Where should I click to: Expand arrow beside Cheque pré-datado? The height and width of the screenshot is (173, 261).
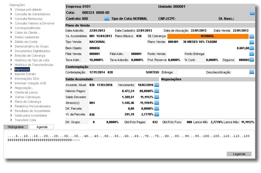click(x=11, y=9)
